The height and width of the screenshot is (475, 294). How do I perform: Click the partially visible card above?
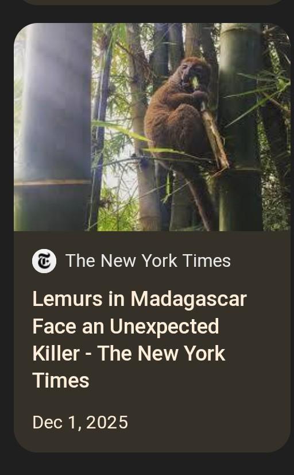click(152, 2)
